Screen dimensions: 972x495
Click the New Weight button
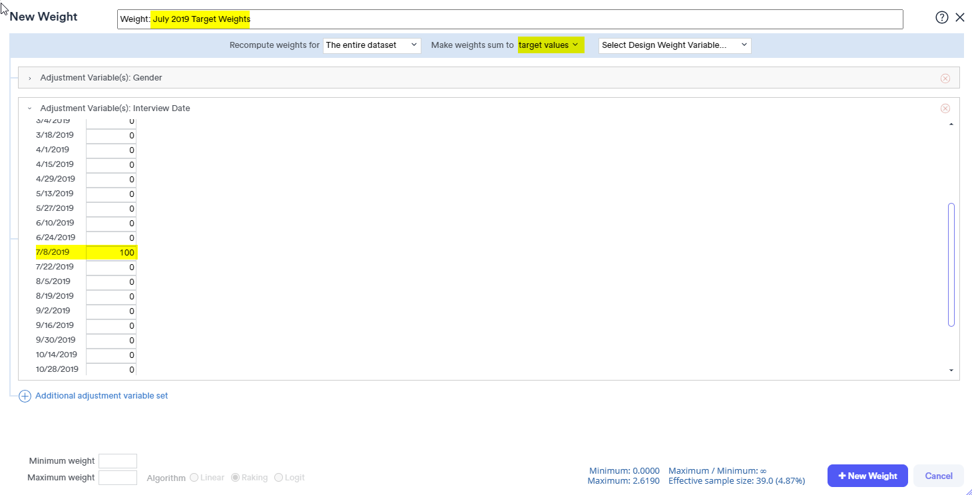[867, 476]
